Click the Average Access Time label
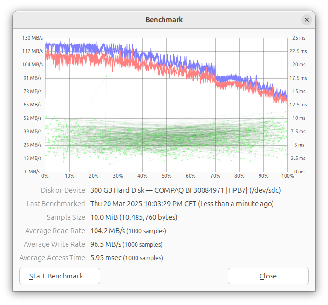Image resolution: width=328 pixels, height=305 pixels. pos(52,258)
